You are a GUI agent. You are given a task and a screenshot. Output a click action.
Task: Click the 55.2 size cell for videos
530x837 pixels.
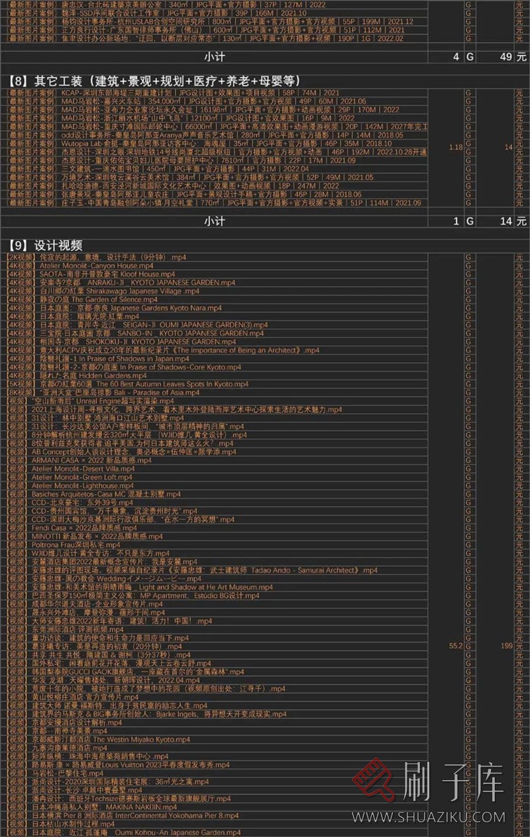455,645
